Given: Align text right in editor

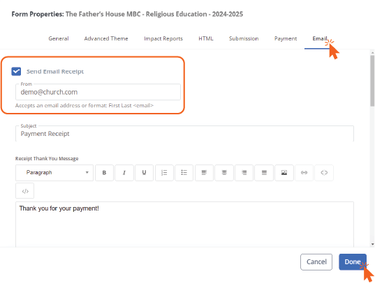Looking at the screenshot, I should [x=244, y=173].
